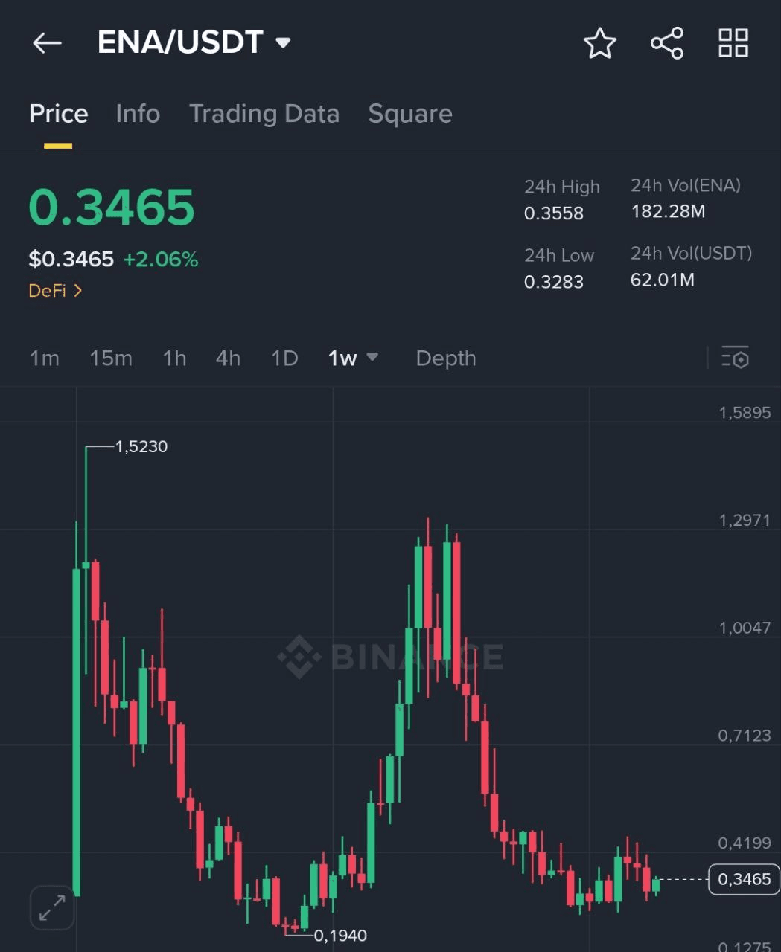Image resolution: width=781 pixels, height=952 pixels.
Task: Tap the large 0.3465 price value
Action: click(112, 207)
